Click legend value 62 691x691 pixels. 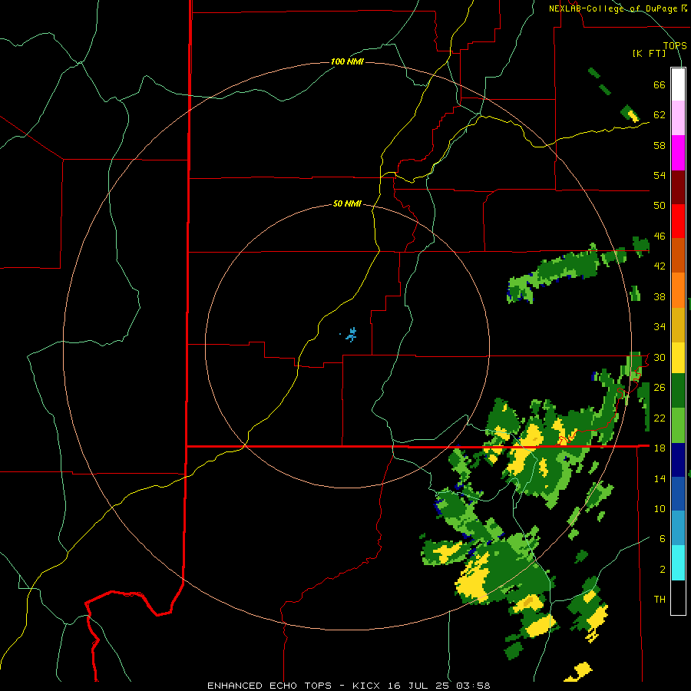click(x=660, y=115)
